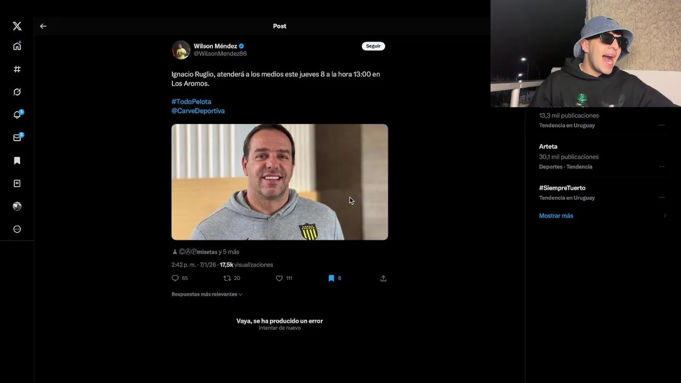Open the Grok icon in sidebar
The image size is (681, 383).
(17, 92)
